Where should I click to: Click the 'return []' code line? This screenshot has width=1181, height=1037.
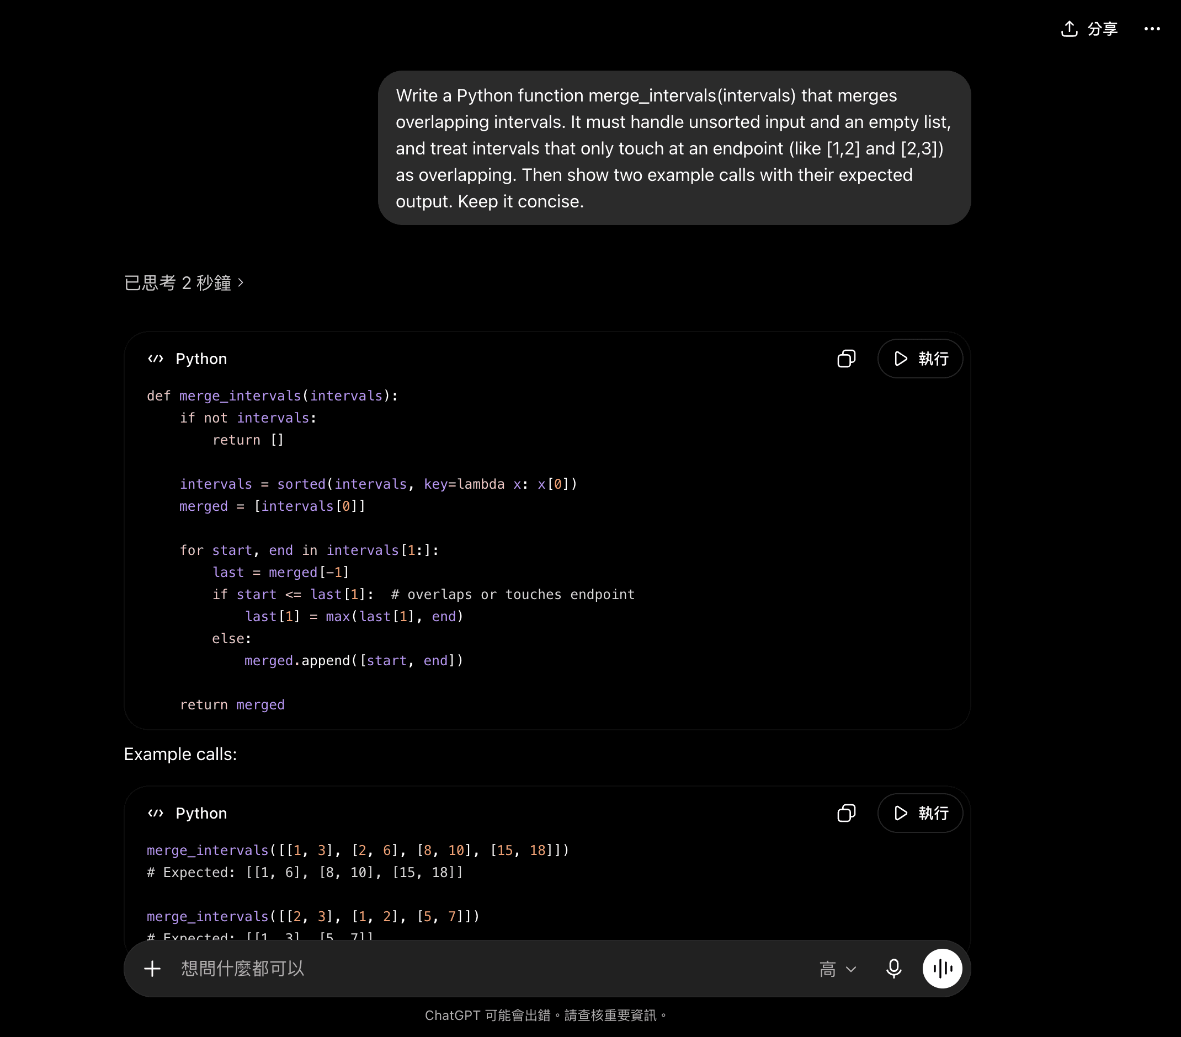pyautogui.click(x=248, y=440)
